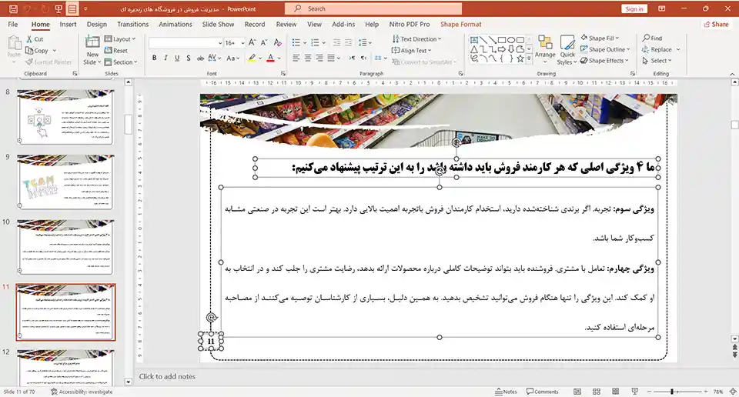Open Layout dropdown
Screen dimensions: 739x397
coord(120,39)
